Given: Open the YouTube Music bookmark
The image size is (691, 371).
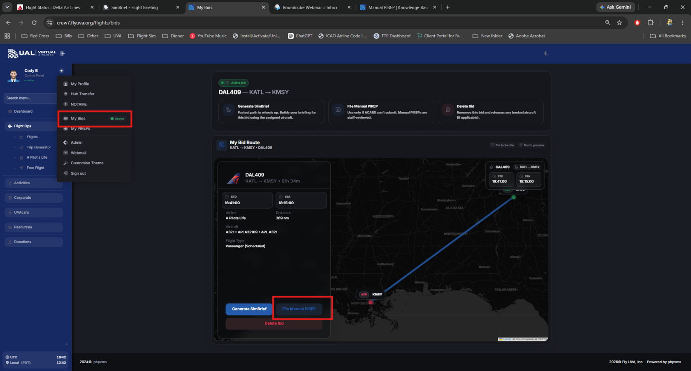Looking at the screenshot, I should point(208,36).
